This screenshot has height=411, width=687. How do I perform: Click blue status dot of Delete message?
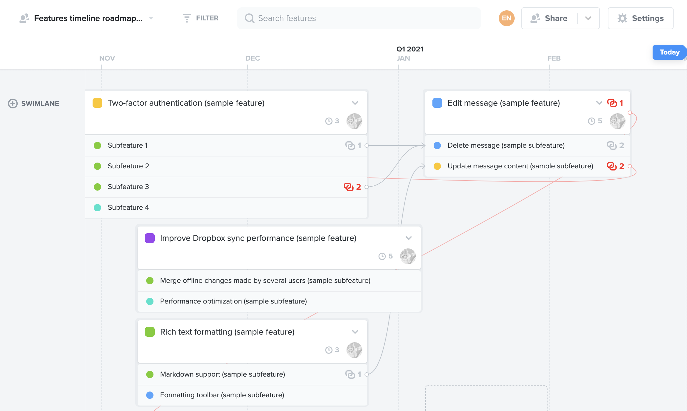[x=437, y=146]
